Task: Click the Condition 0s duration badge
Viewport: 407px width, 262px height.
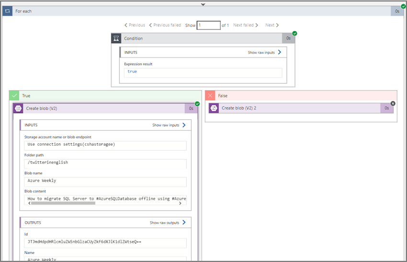Action: point(288,38)
